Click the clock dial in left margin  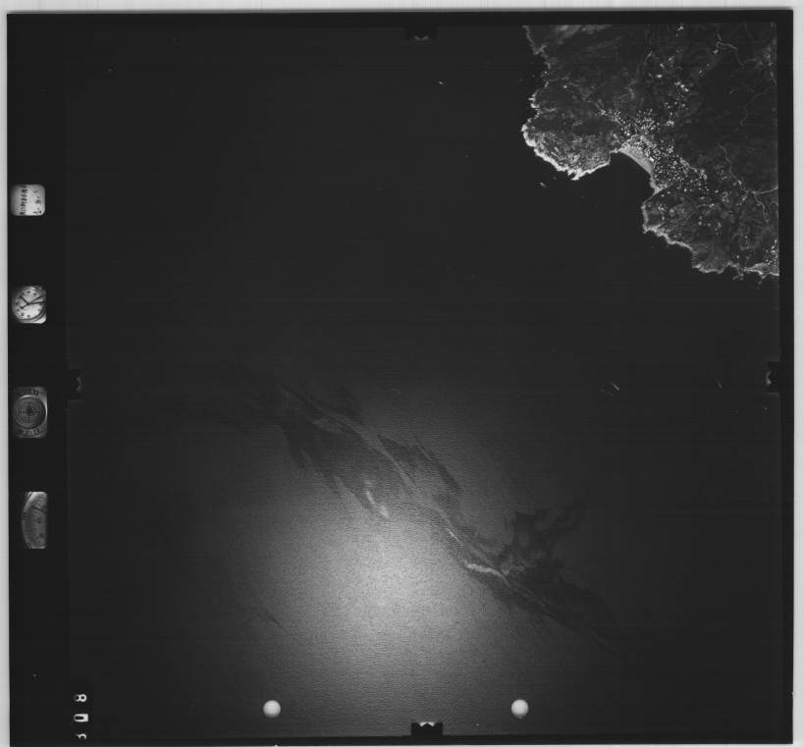coord(28,303)
